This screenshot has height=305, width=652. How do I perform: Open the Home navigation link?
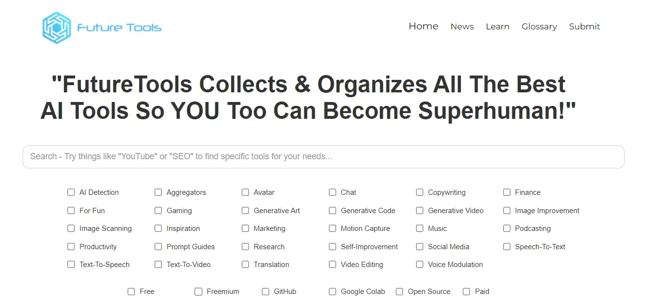(x=423, y=26)
